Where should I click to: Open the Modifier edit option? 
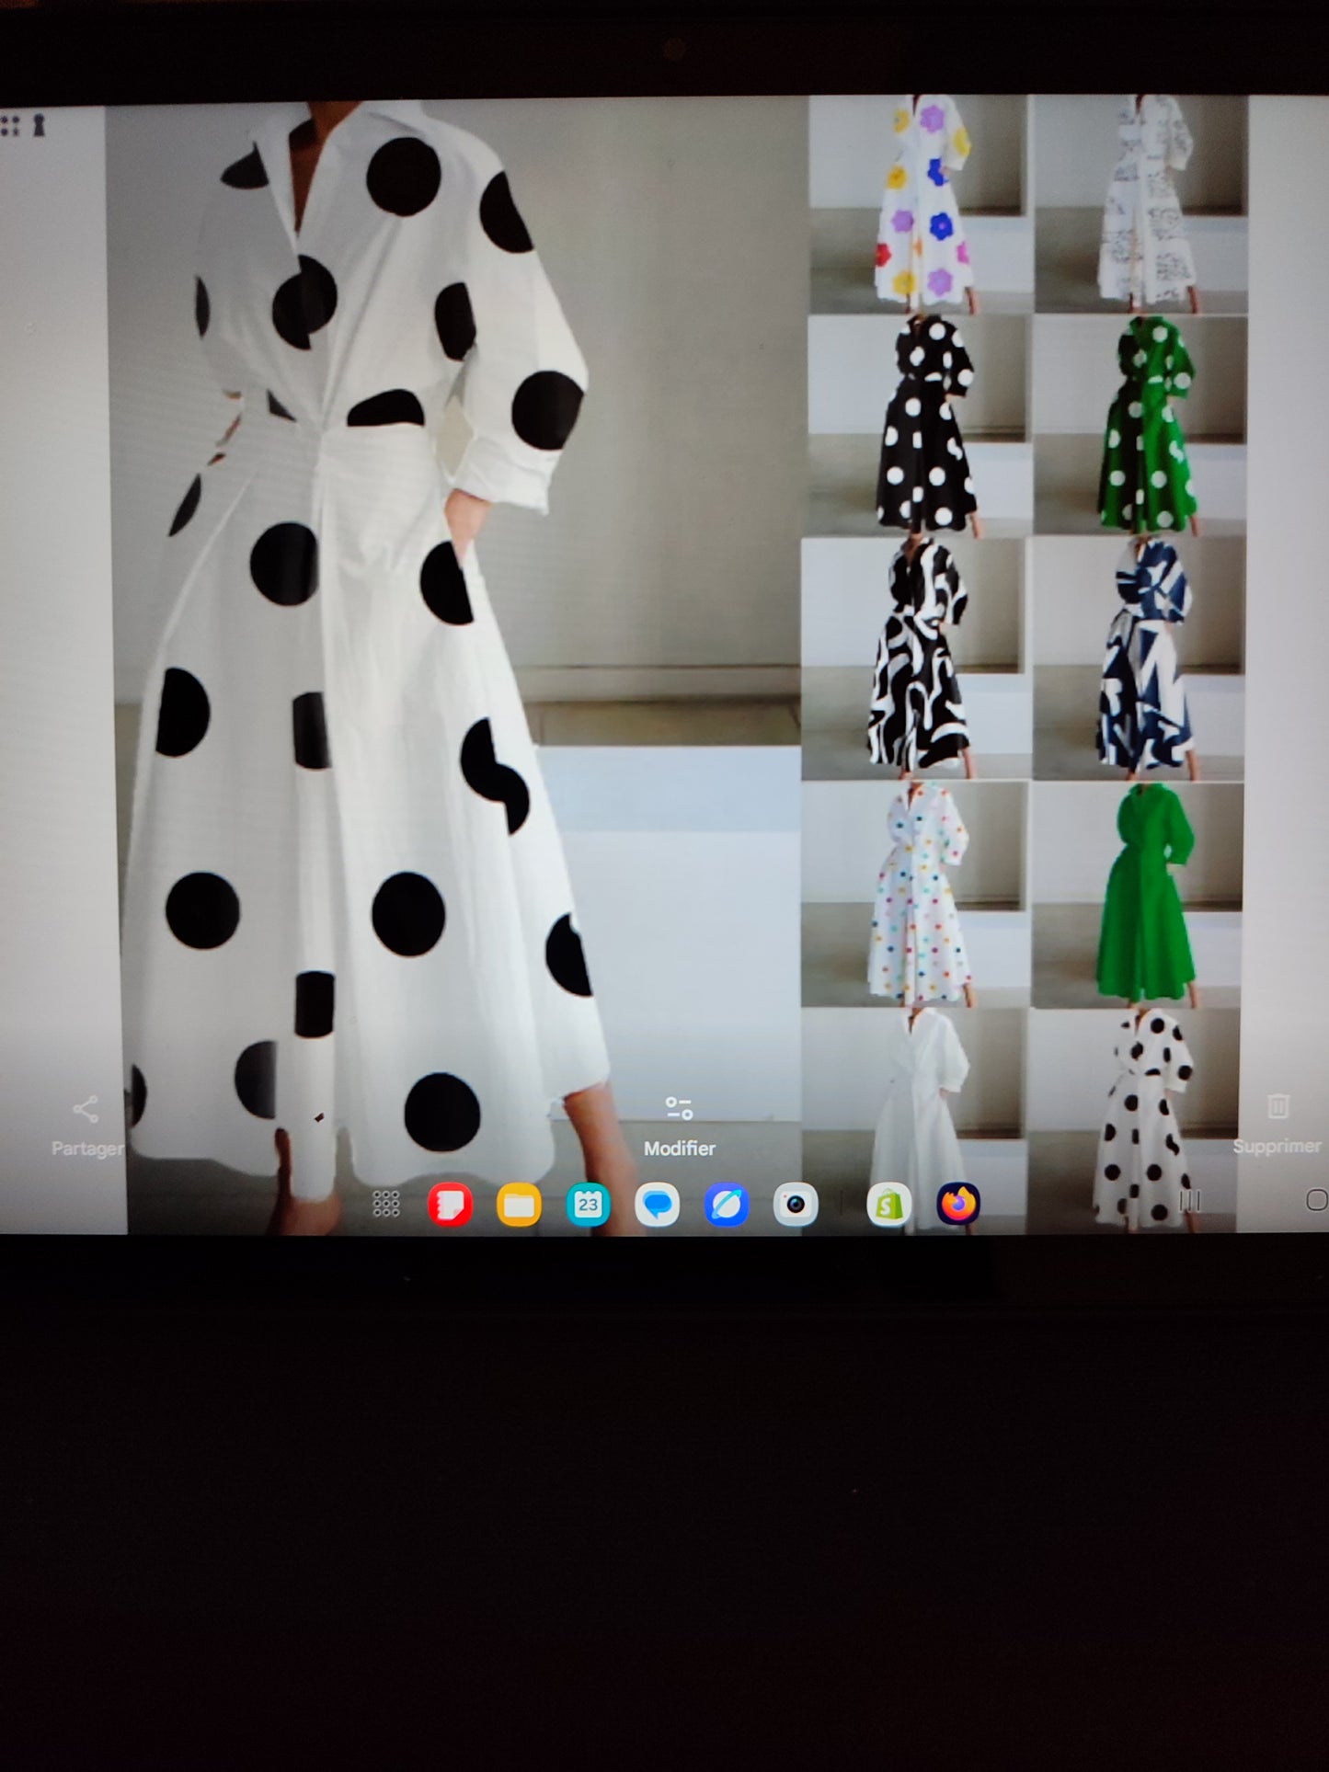click(679, 1126)
